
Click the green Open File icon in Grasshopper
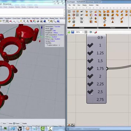click(69, 32)
